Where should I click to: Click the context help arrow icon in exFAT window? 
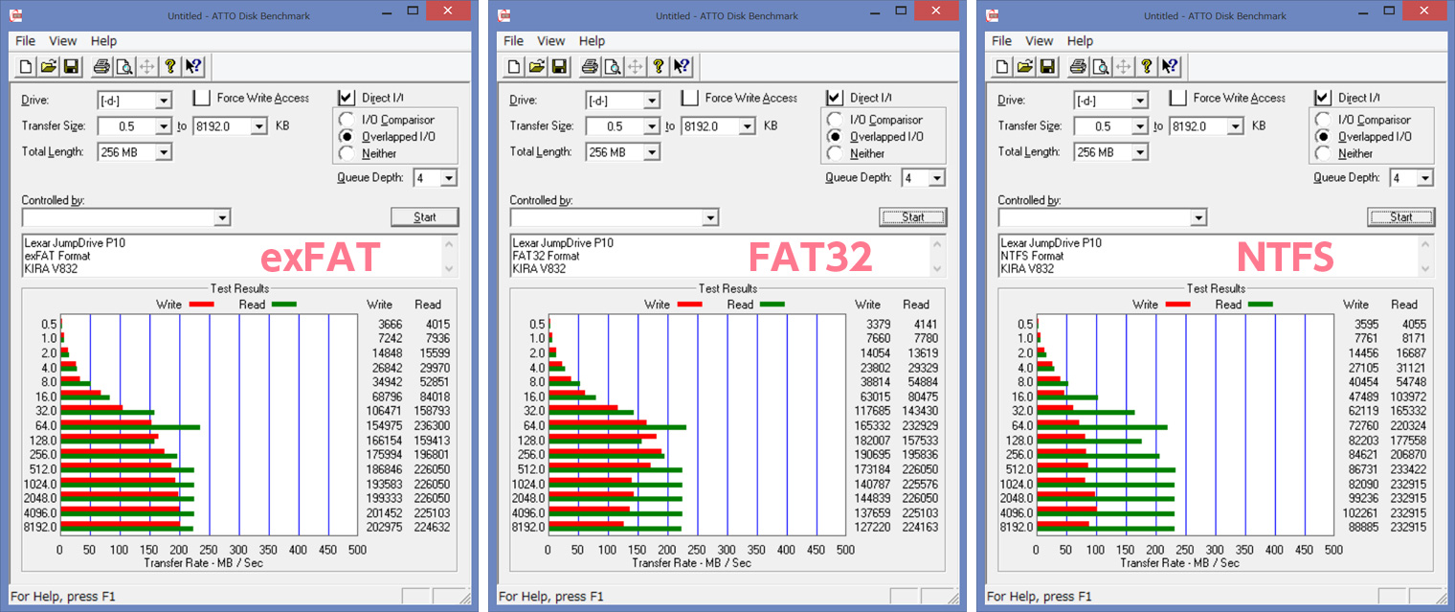[193, 66]
